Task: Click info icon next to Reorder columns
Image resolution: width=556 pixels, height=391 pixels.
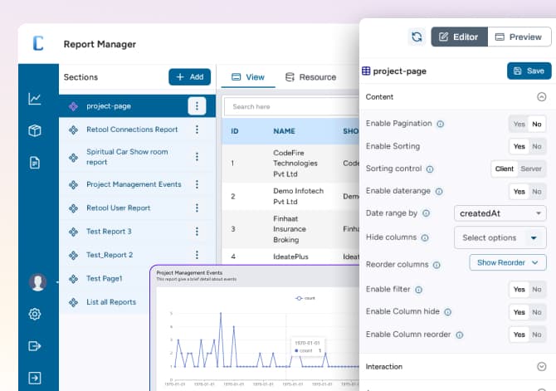Action: click(437, 265)
